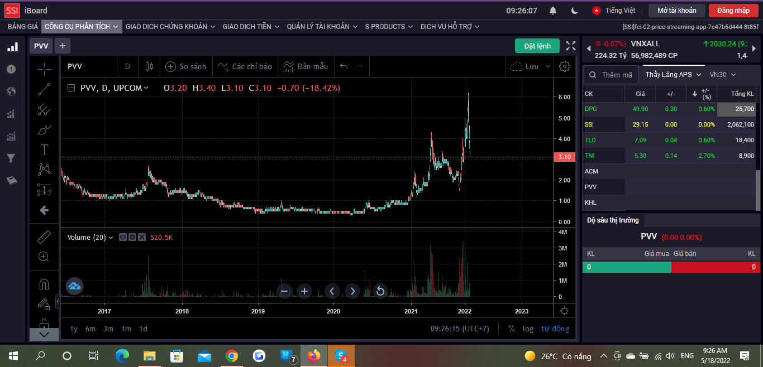Image resolution: width=763 pixels, height=367 pixels.
Task: Select the trend line drawing tool
Action: pos(44,89)
